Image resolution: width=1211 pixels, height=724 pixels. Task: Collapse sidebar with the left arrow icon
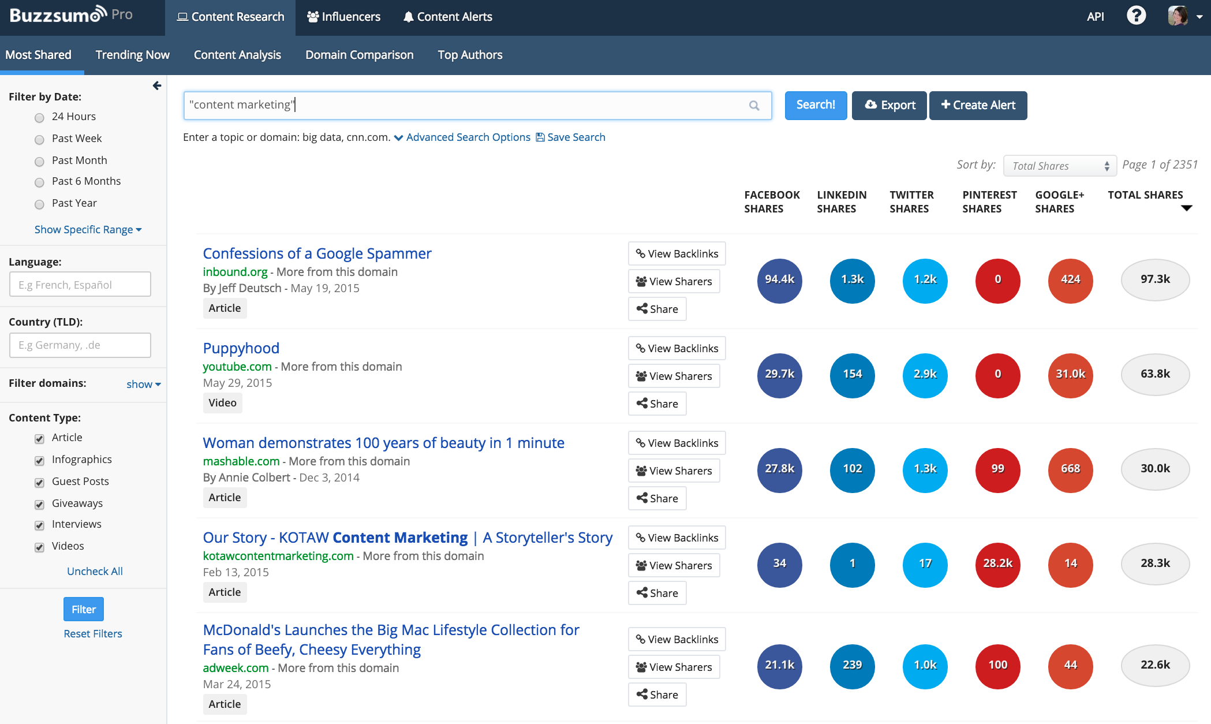pyautogui.click(x=157, y=85)
